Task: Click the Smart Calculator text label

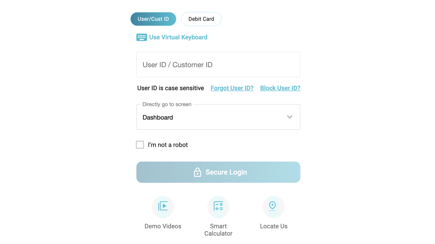Action: tap(218, 230)
